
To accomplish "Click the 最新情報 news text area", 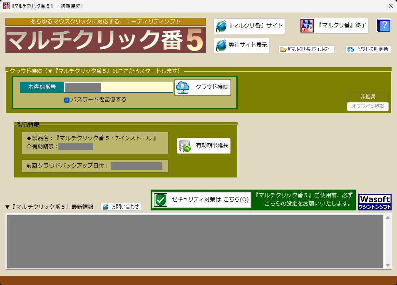I will coord(195,242).
